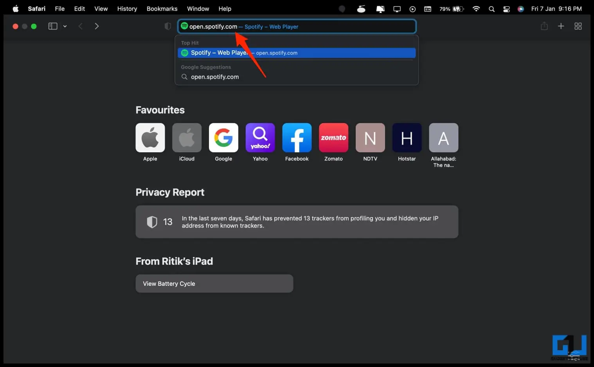Open the Apple menu
The width and height of the screenshot is (594, 367).
click(16, 9)
